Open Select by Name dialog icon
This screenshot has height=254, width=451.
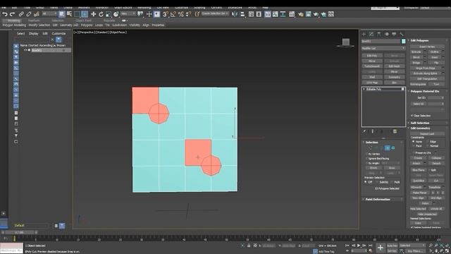point(69,14)
